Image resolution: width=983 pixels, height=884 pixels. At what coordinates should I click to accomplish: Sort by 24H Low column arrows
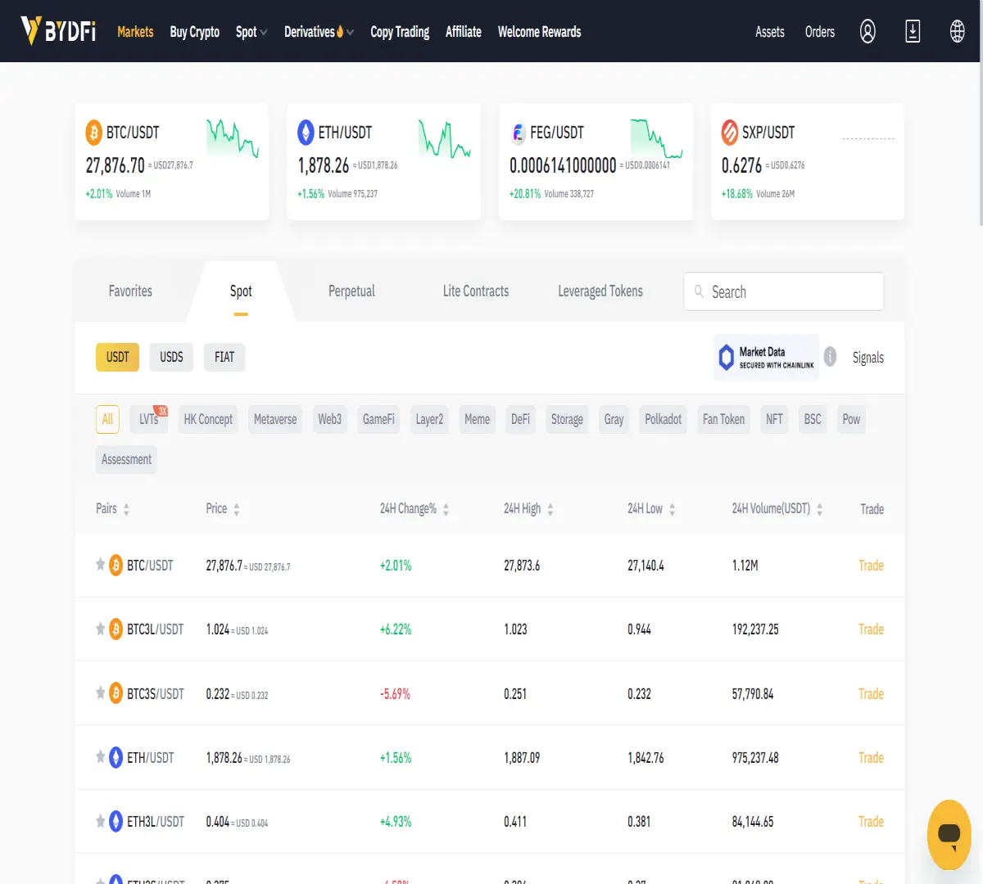tap(672, 509)
